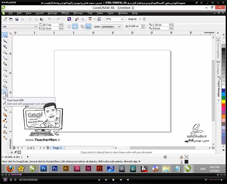The image size is (227, 184).
Task: Open the Application Launcher icon
Action: point(90,19)
